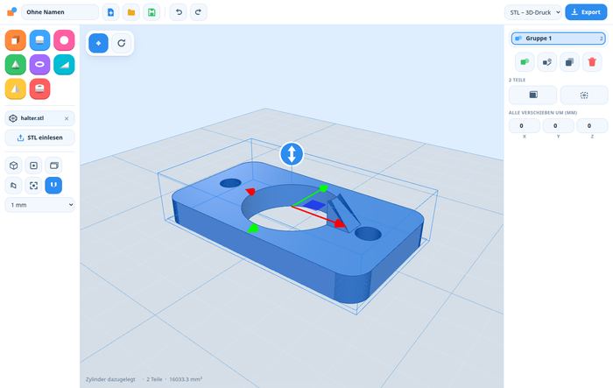This screenshot has height=388, width=613.
Task: Click the tilted plane view icon
Action: coord(14,186)
